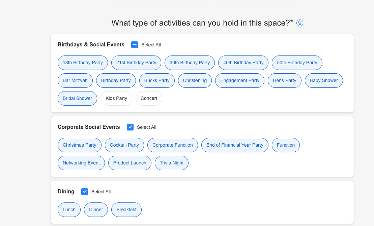This screenshot has width=374, height=226.
Task: Deselect the 50th Birthday Party chip
Action: pyautogui.click(x=297, y=63)
